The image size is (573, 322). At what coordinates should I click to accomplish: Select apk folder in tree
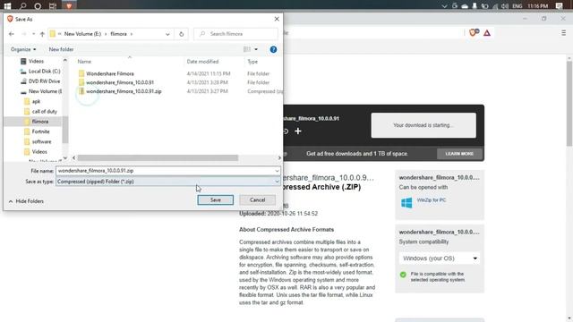pos(36,101)
